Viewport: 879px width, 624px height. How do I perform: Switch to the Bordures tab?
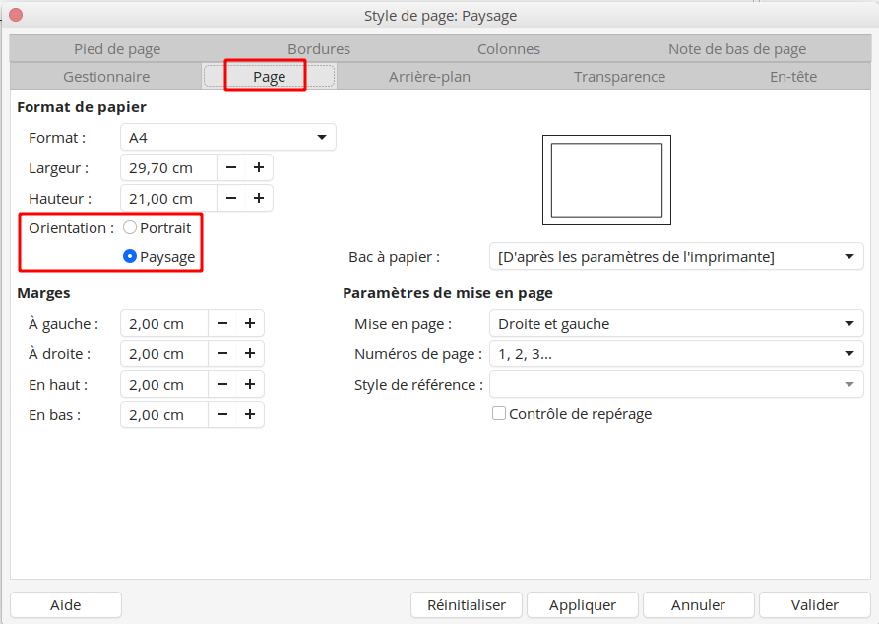[x=319, y=49]
